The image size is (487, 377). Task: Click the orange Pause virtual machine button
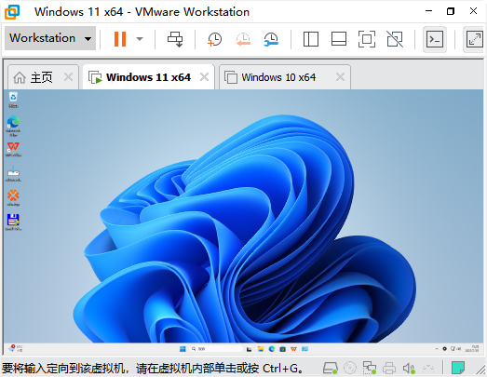pos(120,39)
